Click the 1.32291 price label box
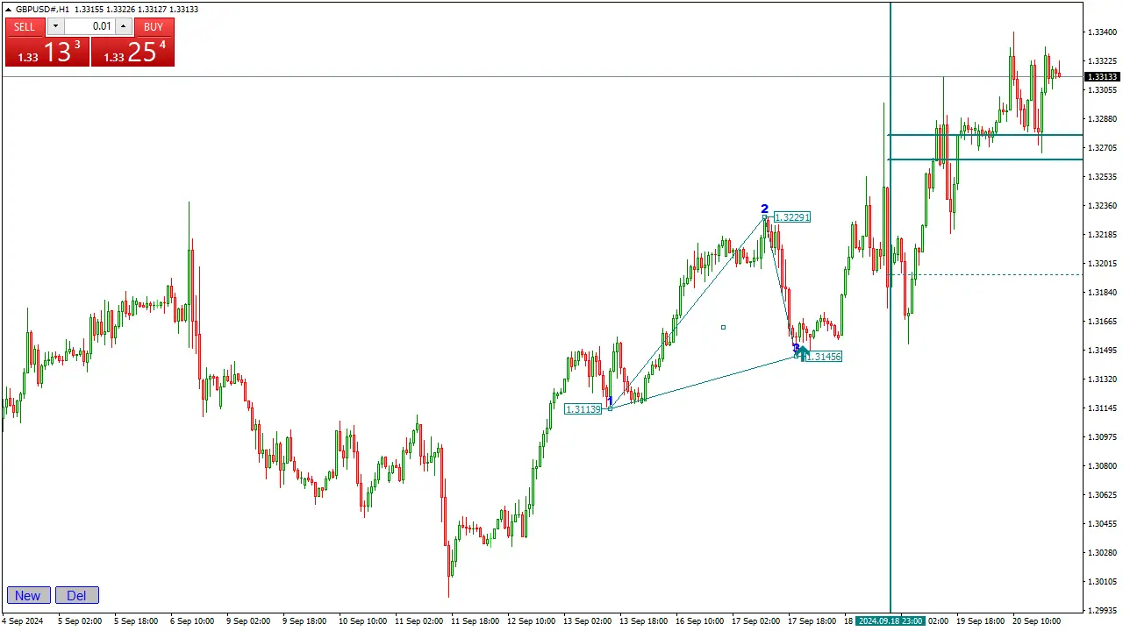 tap(790, 217)
